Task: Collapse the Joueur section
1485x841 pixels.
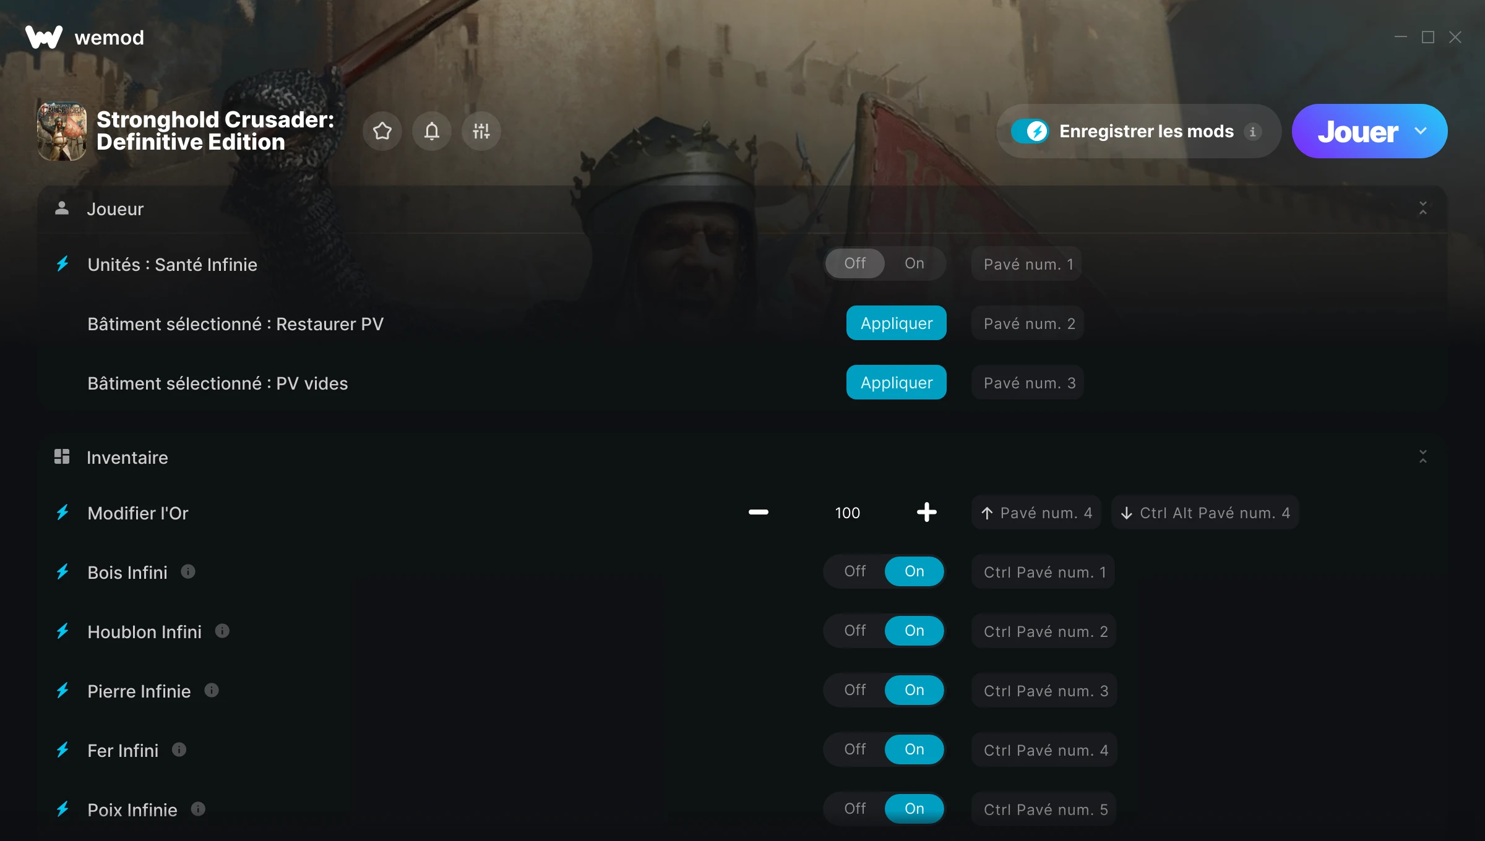Action: point(1423,208)
